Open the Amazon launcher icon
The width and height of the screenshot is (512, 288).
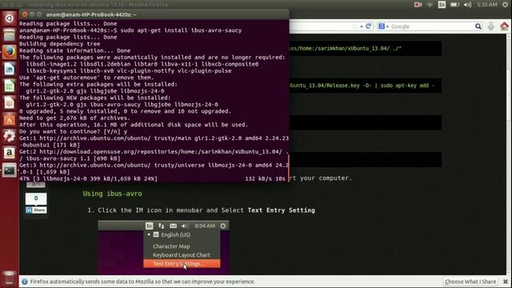[9, 153]
